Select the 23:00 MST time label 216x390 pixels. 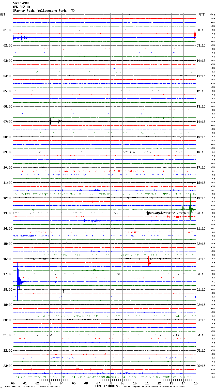8,366
